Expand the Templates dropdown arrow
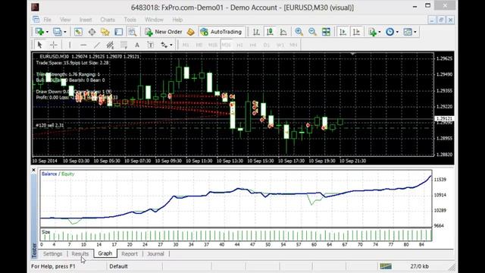Image resolution: width=485 pixels, height=273 pixels. click(x=415, y=32)
